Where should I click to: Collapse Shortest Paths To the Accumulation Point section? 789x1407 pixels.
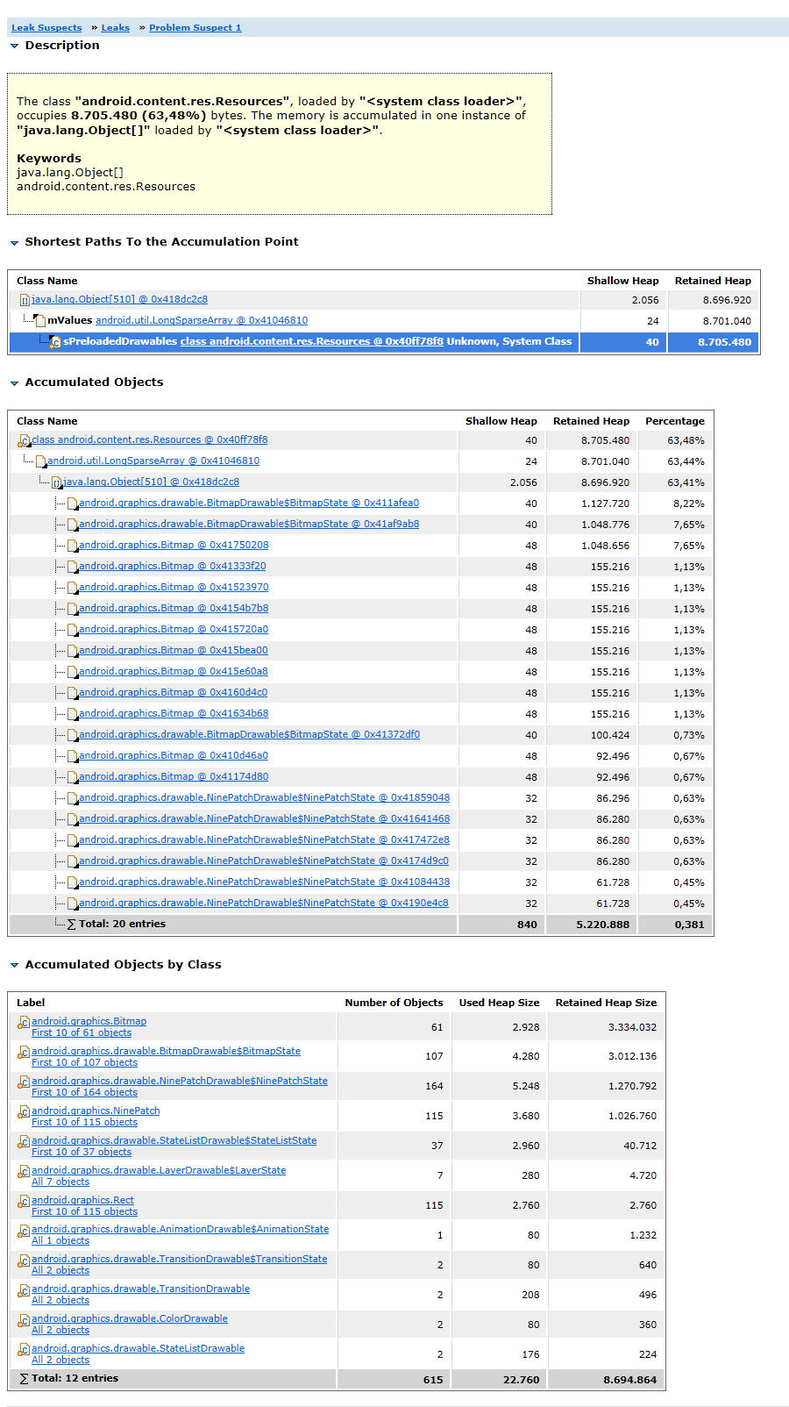click(14, 242)
